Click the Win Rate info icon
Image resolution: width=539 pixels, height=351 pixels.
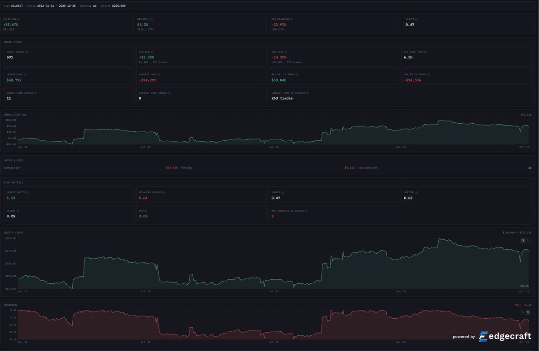tap(151, 19)
